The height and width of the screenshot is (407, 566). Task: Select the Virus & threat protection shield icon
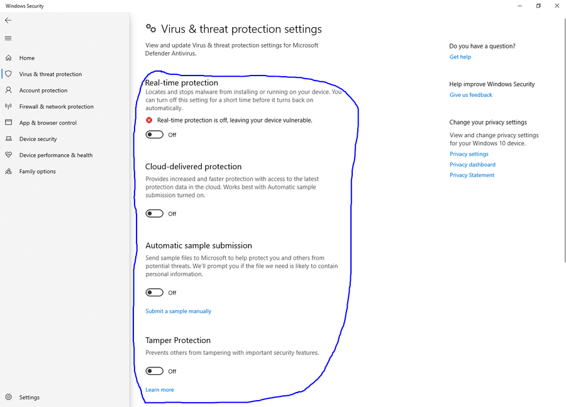9,74
